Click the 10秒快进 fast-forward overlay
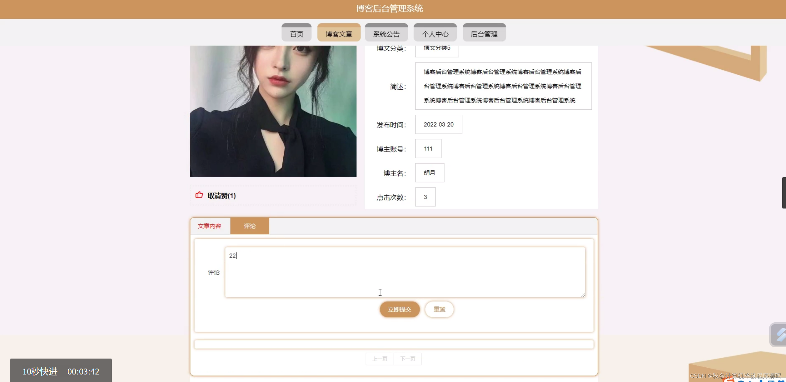The width and height of the screenshot is (786, 382). (40, 371)
